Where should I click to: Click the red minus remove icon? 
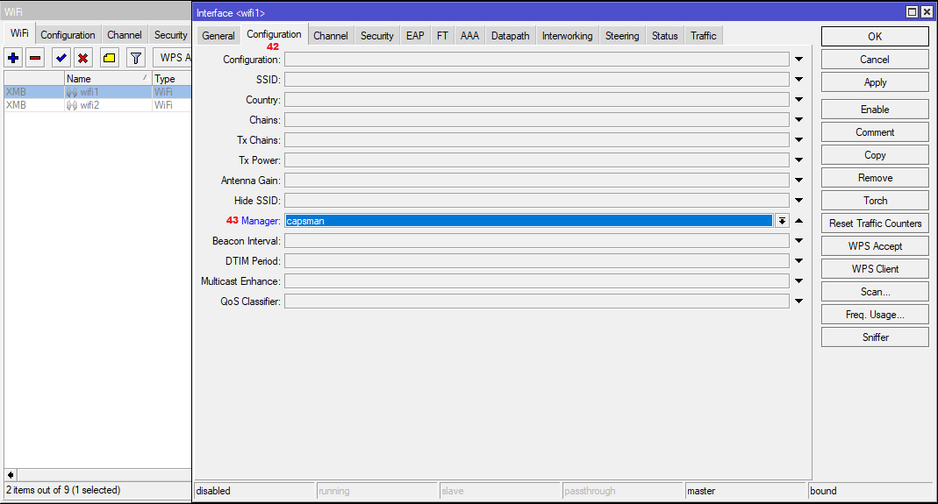coord(35,58)
